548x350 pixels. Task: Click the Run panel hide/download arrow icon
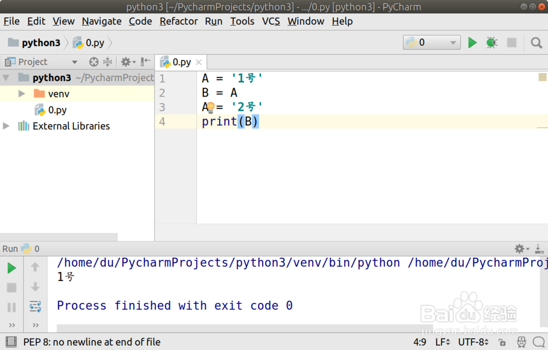pos(539,249)
